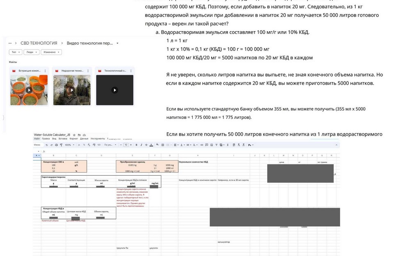Go to the CBD ТЕХНОЛОГИЯ folder
This screenshot has width=410, height=256.
pyautogui.click(x=39, y=43)
